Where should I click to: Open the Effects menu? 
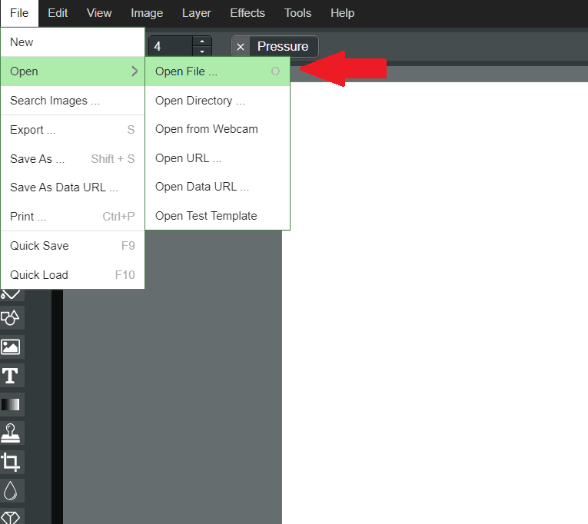point(247,13)
